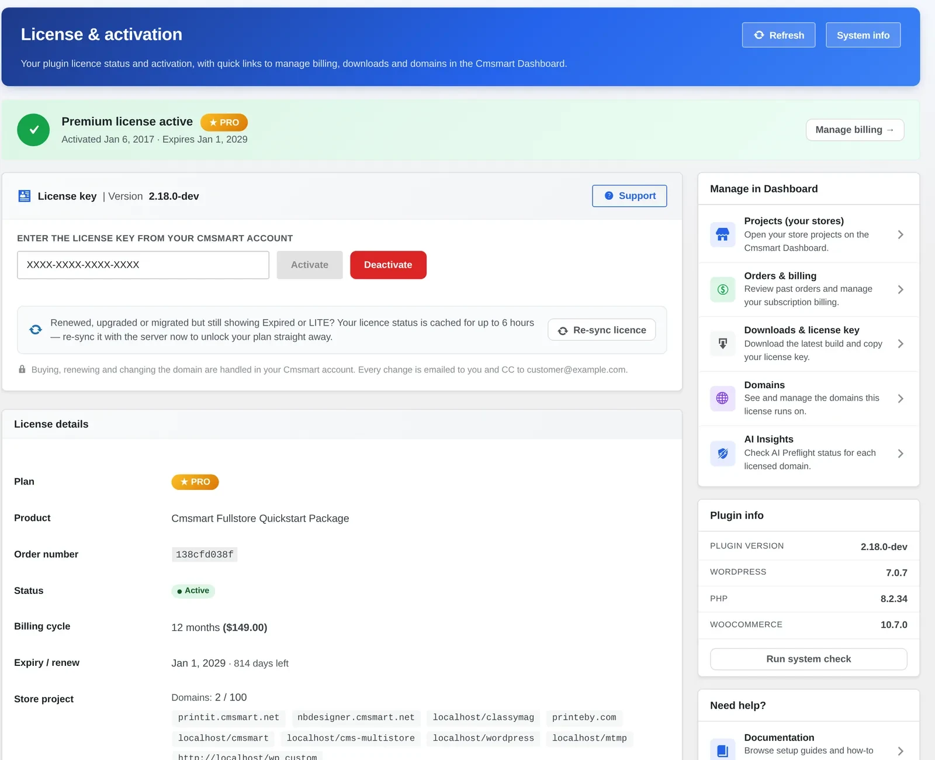
Task: Click Run system check button
Action: point(809,659)
